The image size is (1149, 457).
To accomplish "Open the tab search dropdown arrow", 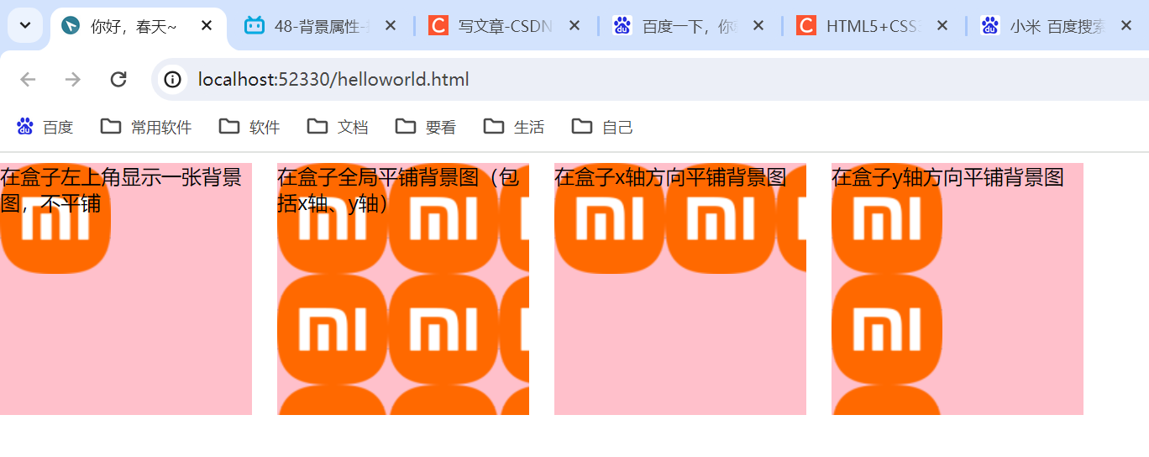I will (25, 25).
